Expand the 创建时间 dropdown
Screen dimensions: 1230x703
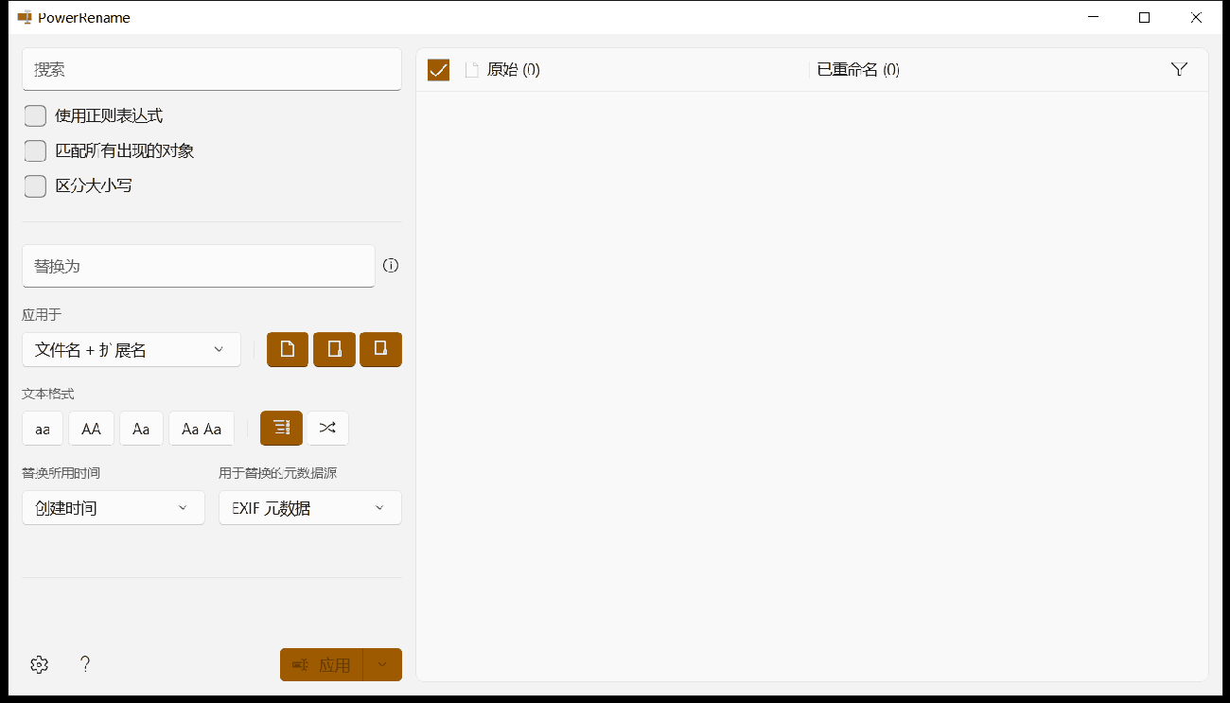tap(114, 507)
